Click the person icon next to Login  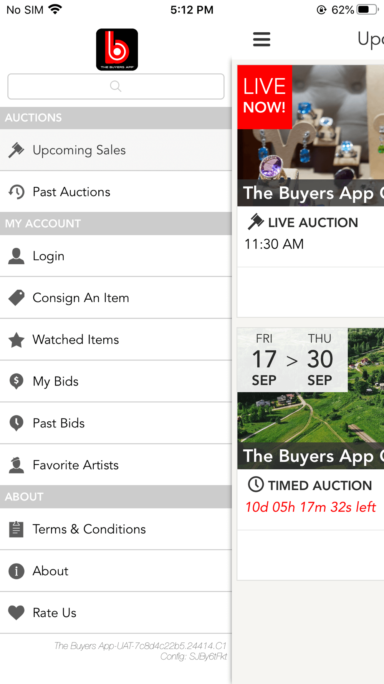click(x=16, y=256)
